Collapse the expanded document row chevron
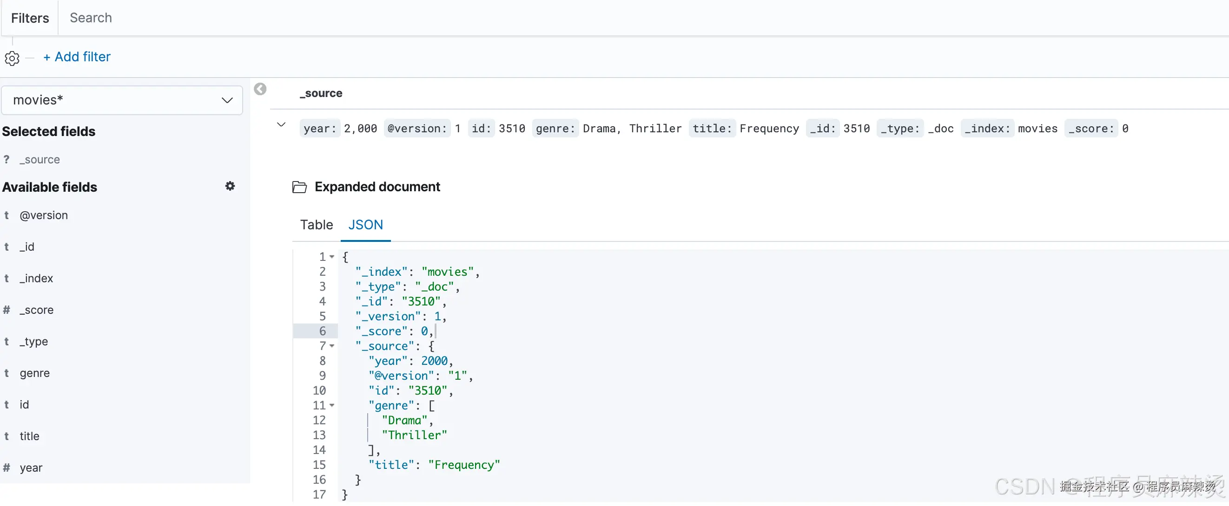Screen dimensions: 1229x506 [x=282, y=125]
